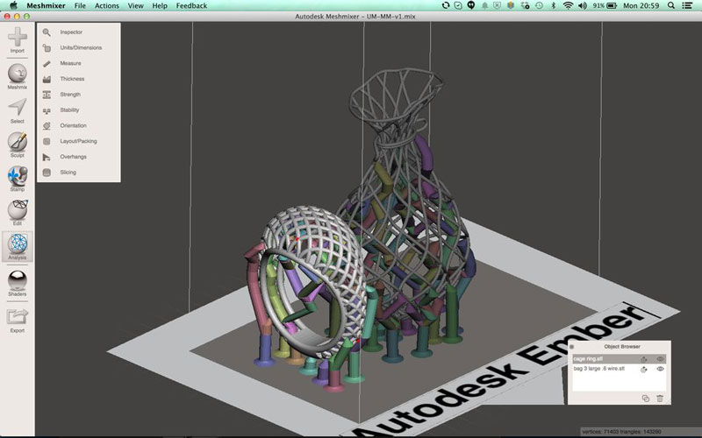Open the Feedback menu
Image resolution: width=702 pixels, height=438 pixels.
191,6
